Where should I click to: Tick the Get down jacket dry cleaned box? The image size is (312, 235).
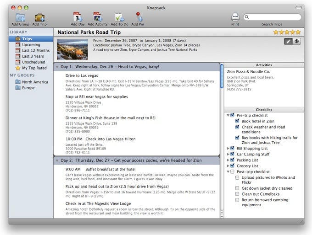(237, 188)
